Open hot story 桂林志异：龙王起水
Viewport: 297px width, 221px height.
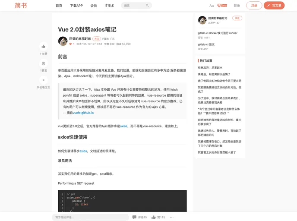coord(210,68)
